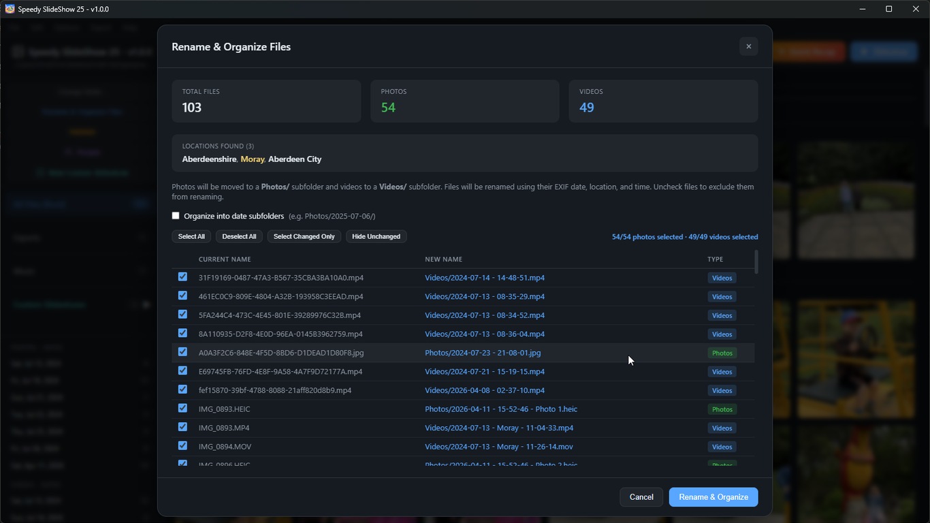Click new name Videos/2024-07-13 - Moray - 11-04-33.mp4
930x523 pixels.
[499, 428]
